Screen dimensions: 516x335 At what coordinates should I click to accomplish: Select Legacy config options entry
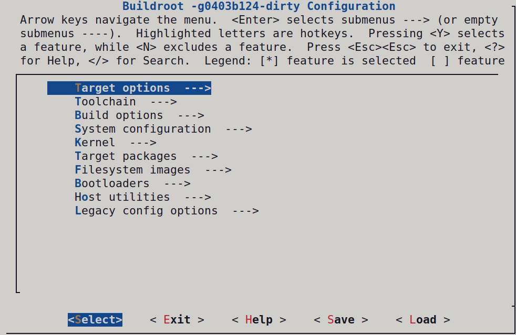pos(147,211)
